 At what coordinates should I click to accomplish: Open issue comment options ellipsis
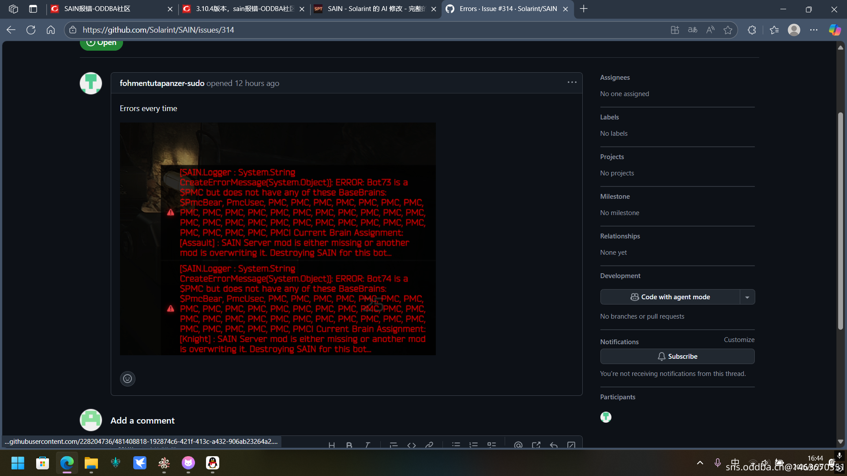572,82
